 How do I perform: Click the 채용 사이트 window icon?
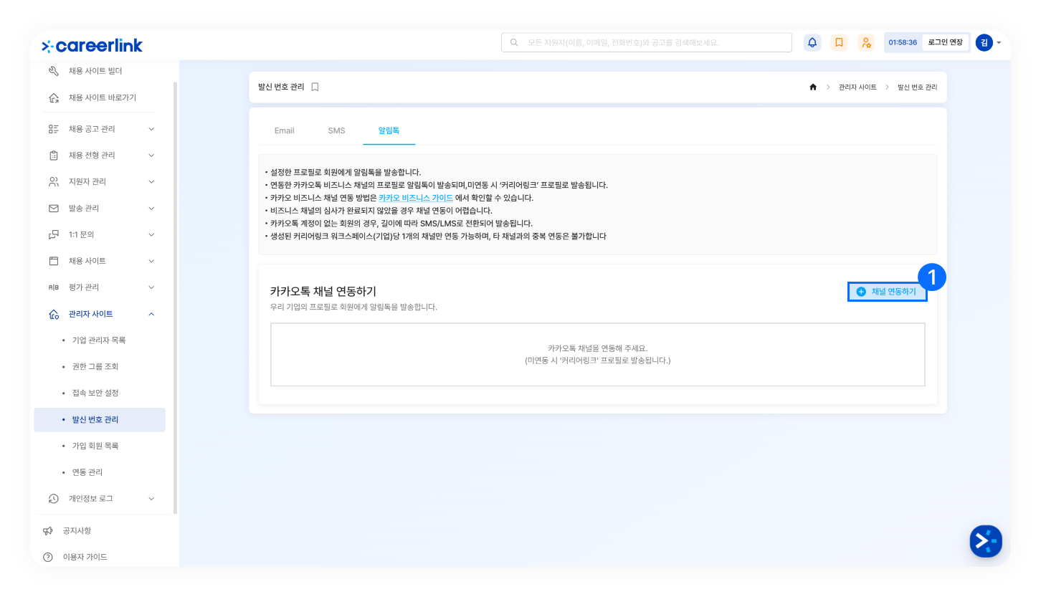coord(54,261)
